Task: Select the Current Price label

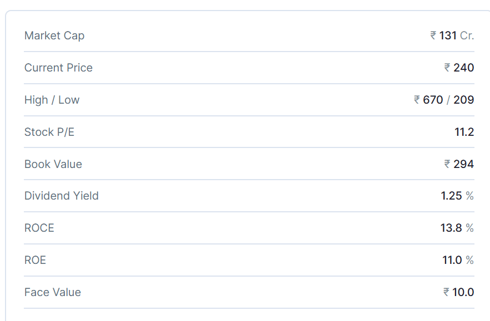Action: 58,68
